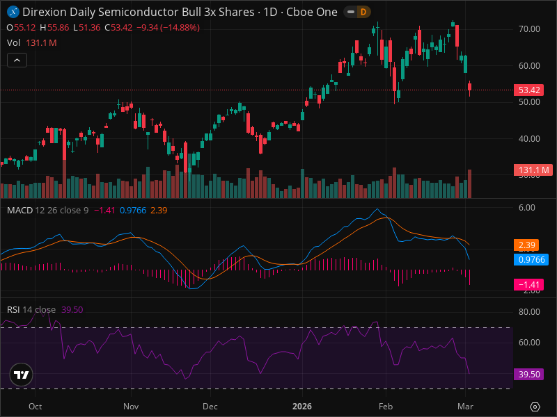Screen dimensions: 557x417
Task: Click the MACD legend value 2.39 in orange
Action: 159,211
